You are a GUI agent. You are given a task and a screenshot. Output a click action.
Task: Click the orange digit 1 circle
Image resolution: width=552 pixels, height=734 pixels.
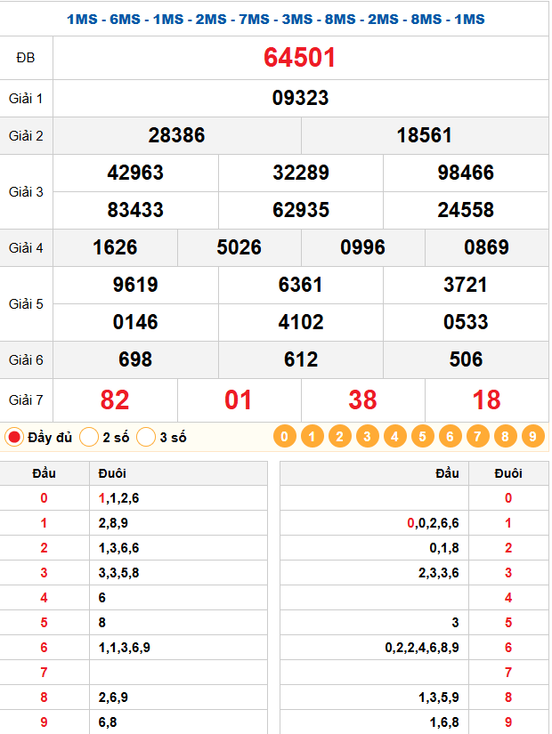(312, 436)
